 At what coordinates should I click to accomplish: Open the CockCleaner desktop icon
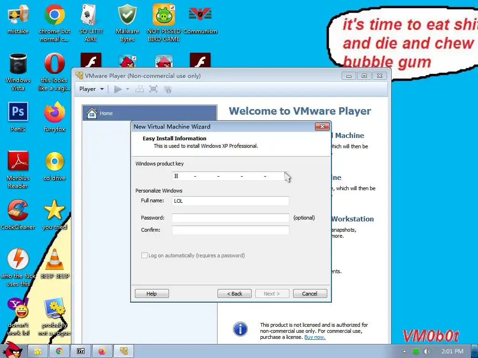(18, 214)
